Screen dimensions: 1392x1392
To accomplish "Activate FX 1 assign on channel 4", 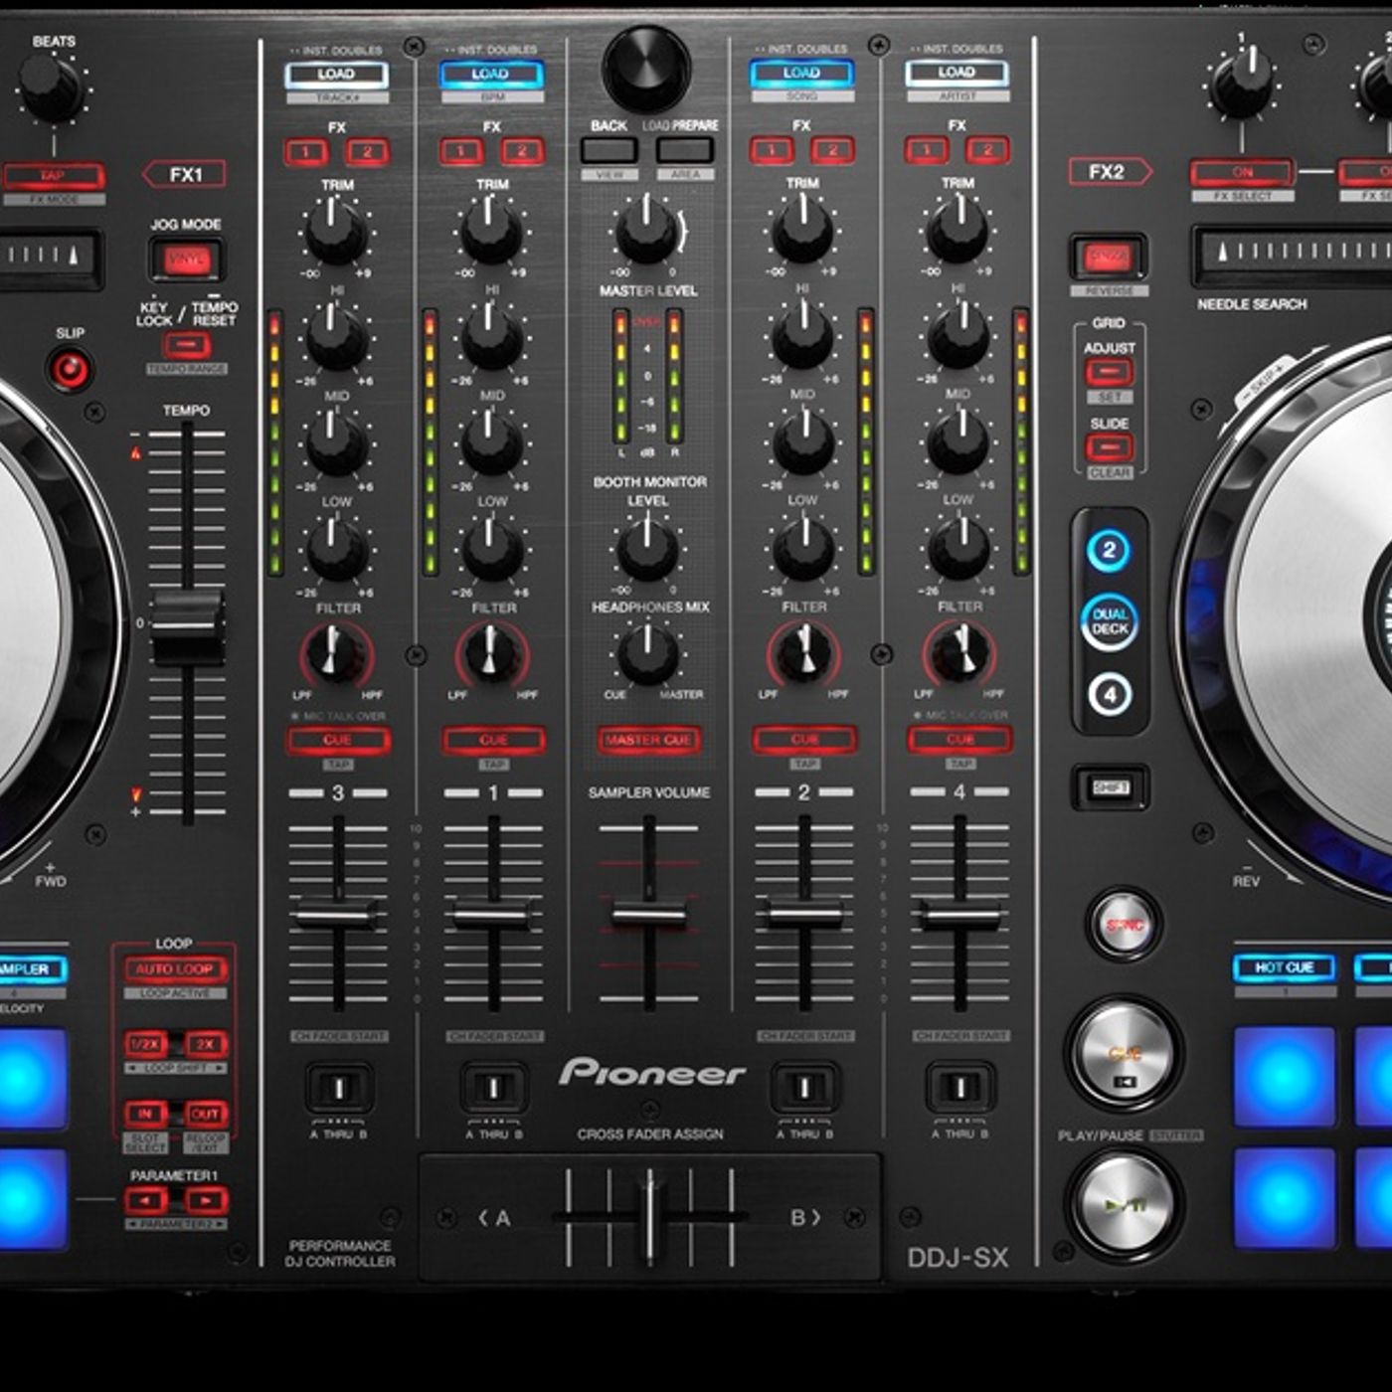I will click(927, 151).
